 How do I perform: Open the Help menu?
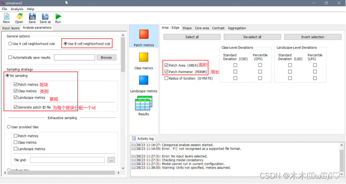[x=30, y=9]
